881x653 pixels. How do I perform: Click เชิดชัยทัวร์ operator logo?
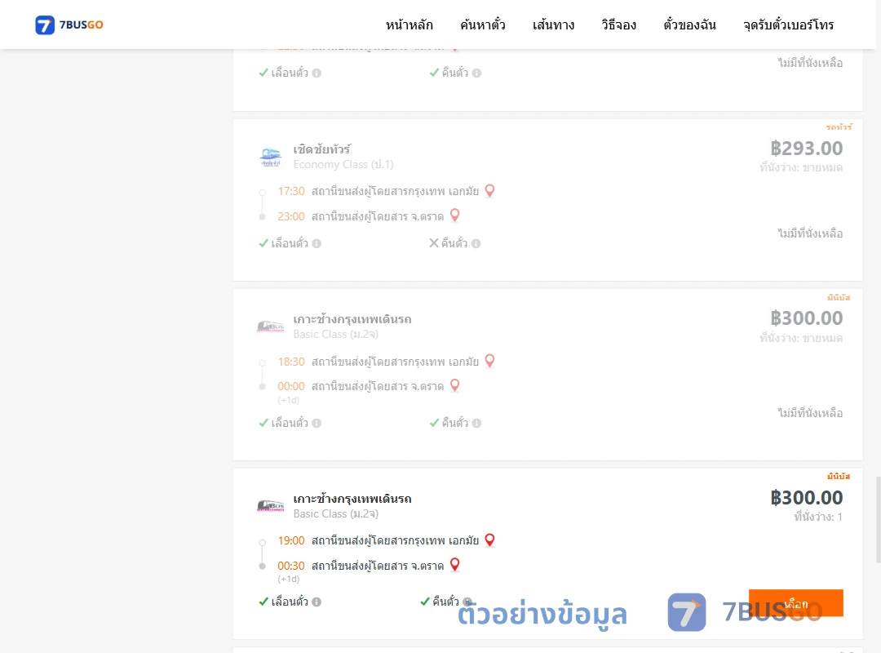[x=271, y=157]
